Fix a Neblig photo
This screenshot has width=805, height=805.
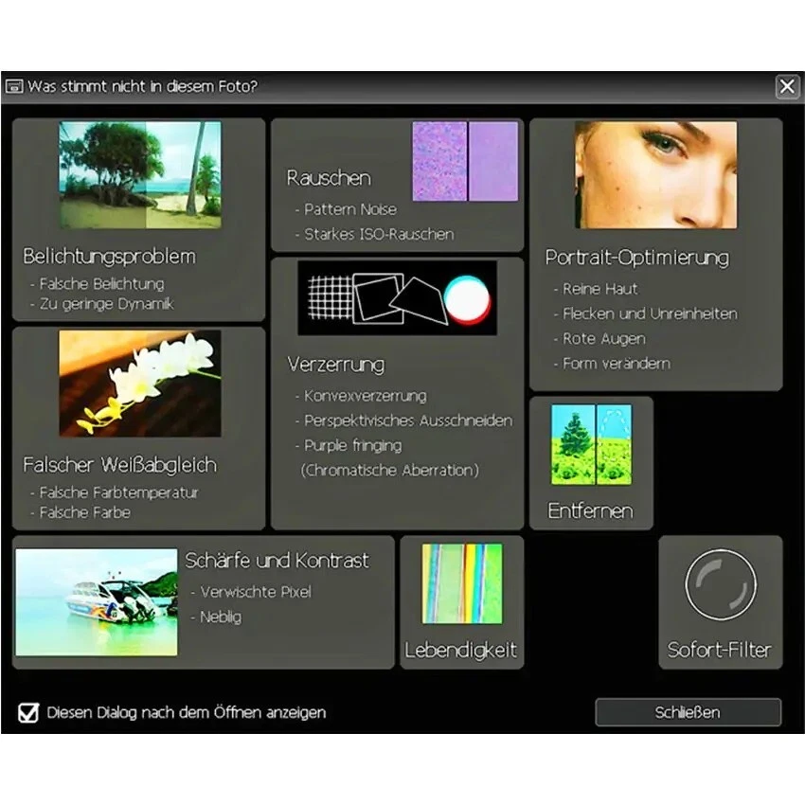point(219,616)
